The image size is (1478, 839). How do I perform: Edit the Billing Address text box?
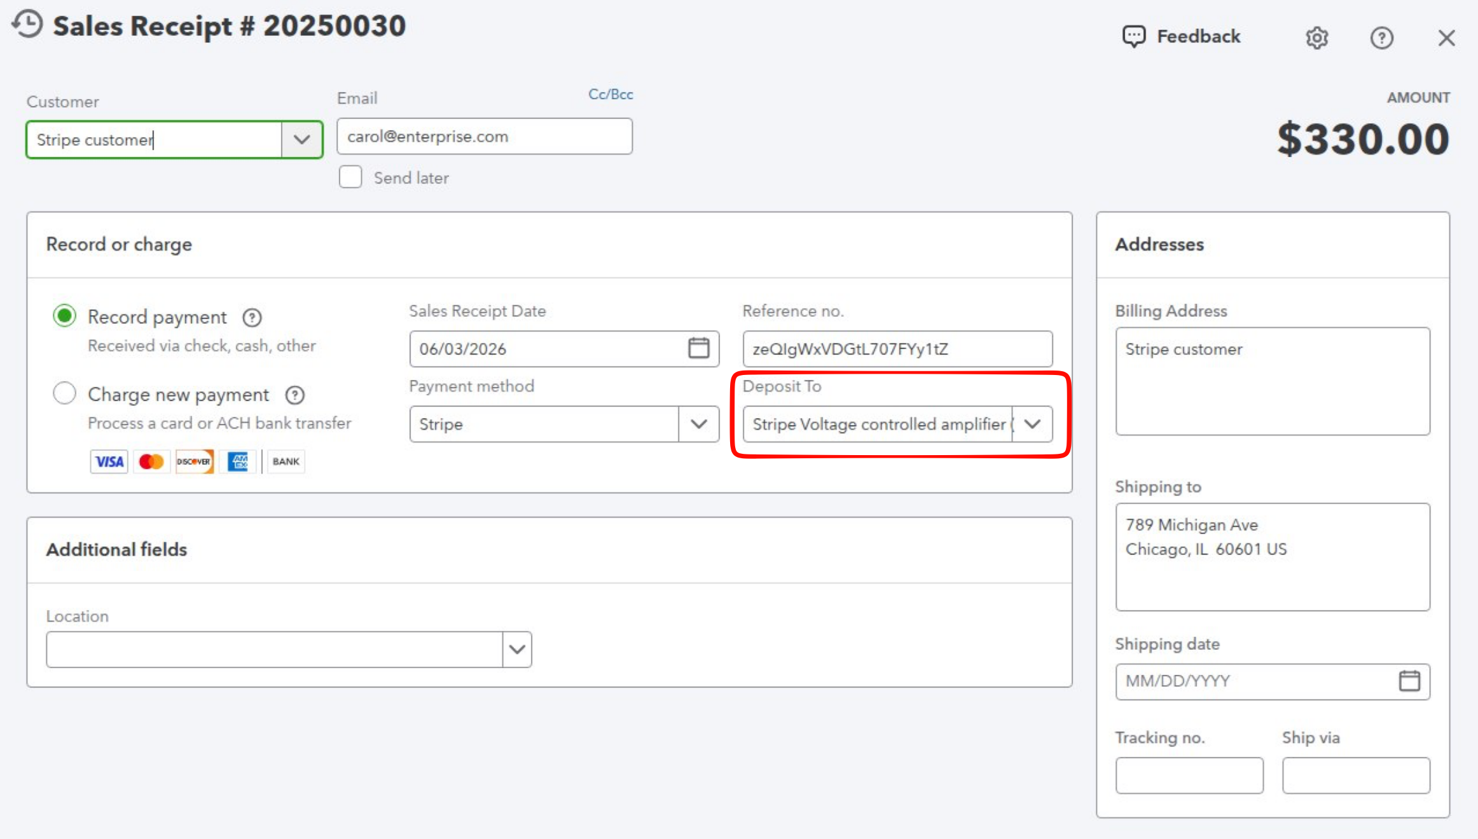[x=1273, y=381]
